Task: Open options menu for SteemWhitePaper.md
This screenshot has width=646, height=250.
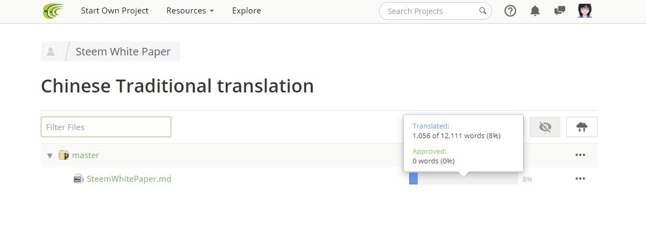Action: tap(580, 178)
